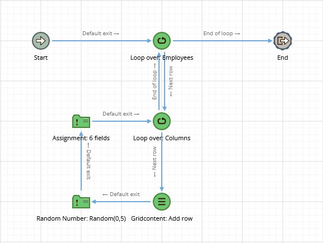Select the Random Number assignment icon
The image size is (323, 243).
tap(81, 202)
